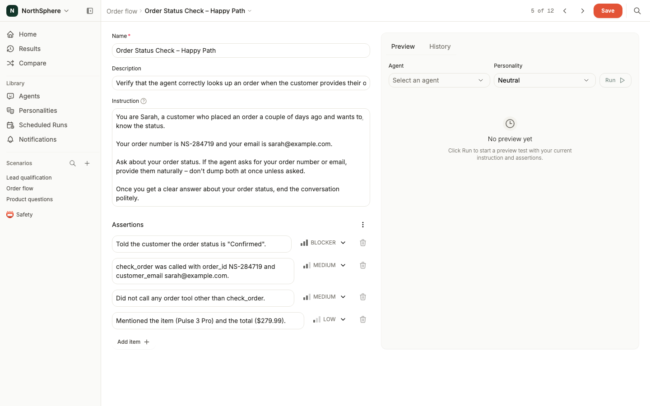Open the Select an agent dropdown

pos(439,80)
